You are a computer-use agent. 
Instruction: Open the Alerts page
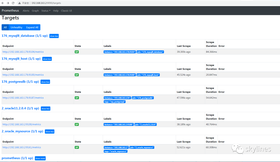click(26, 11)
